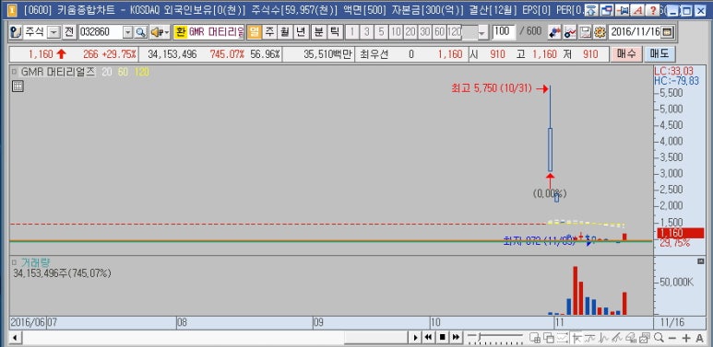This screenshot has height=347, width=713.
Task: Click the 매수 buy button
Action: (626, 54)
